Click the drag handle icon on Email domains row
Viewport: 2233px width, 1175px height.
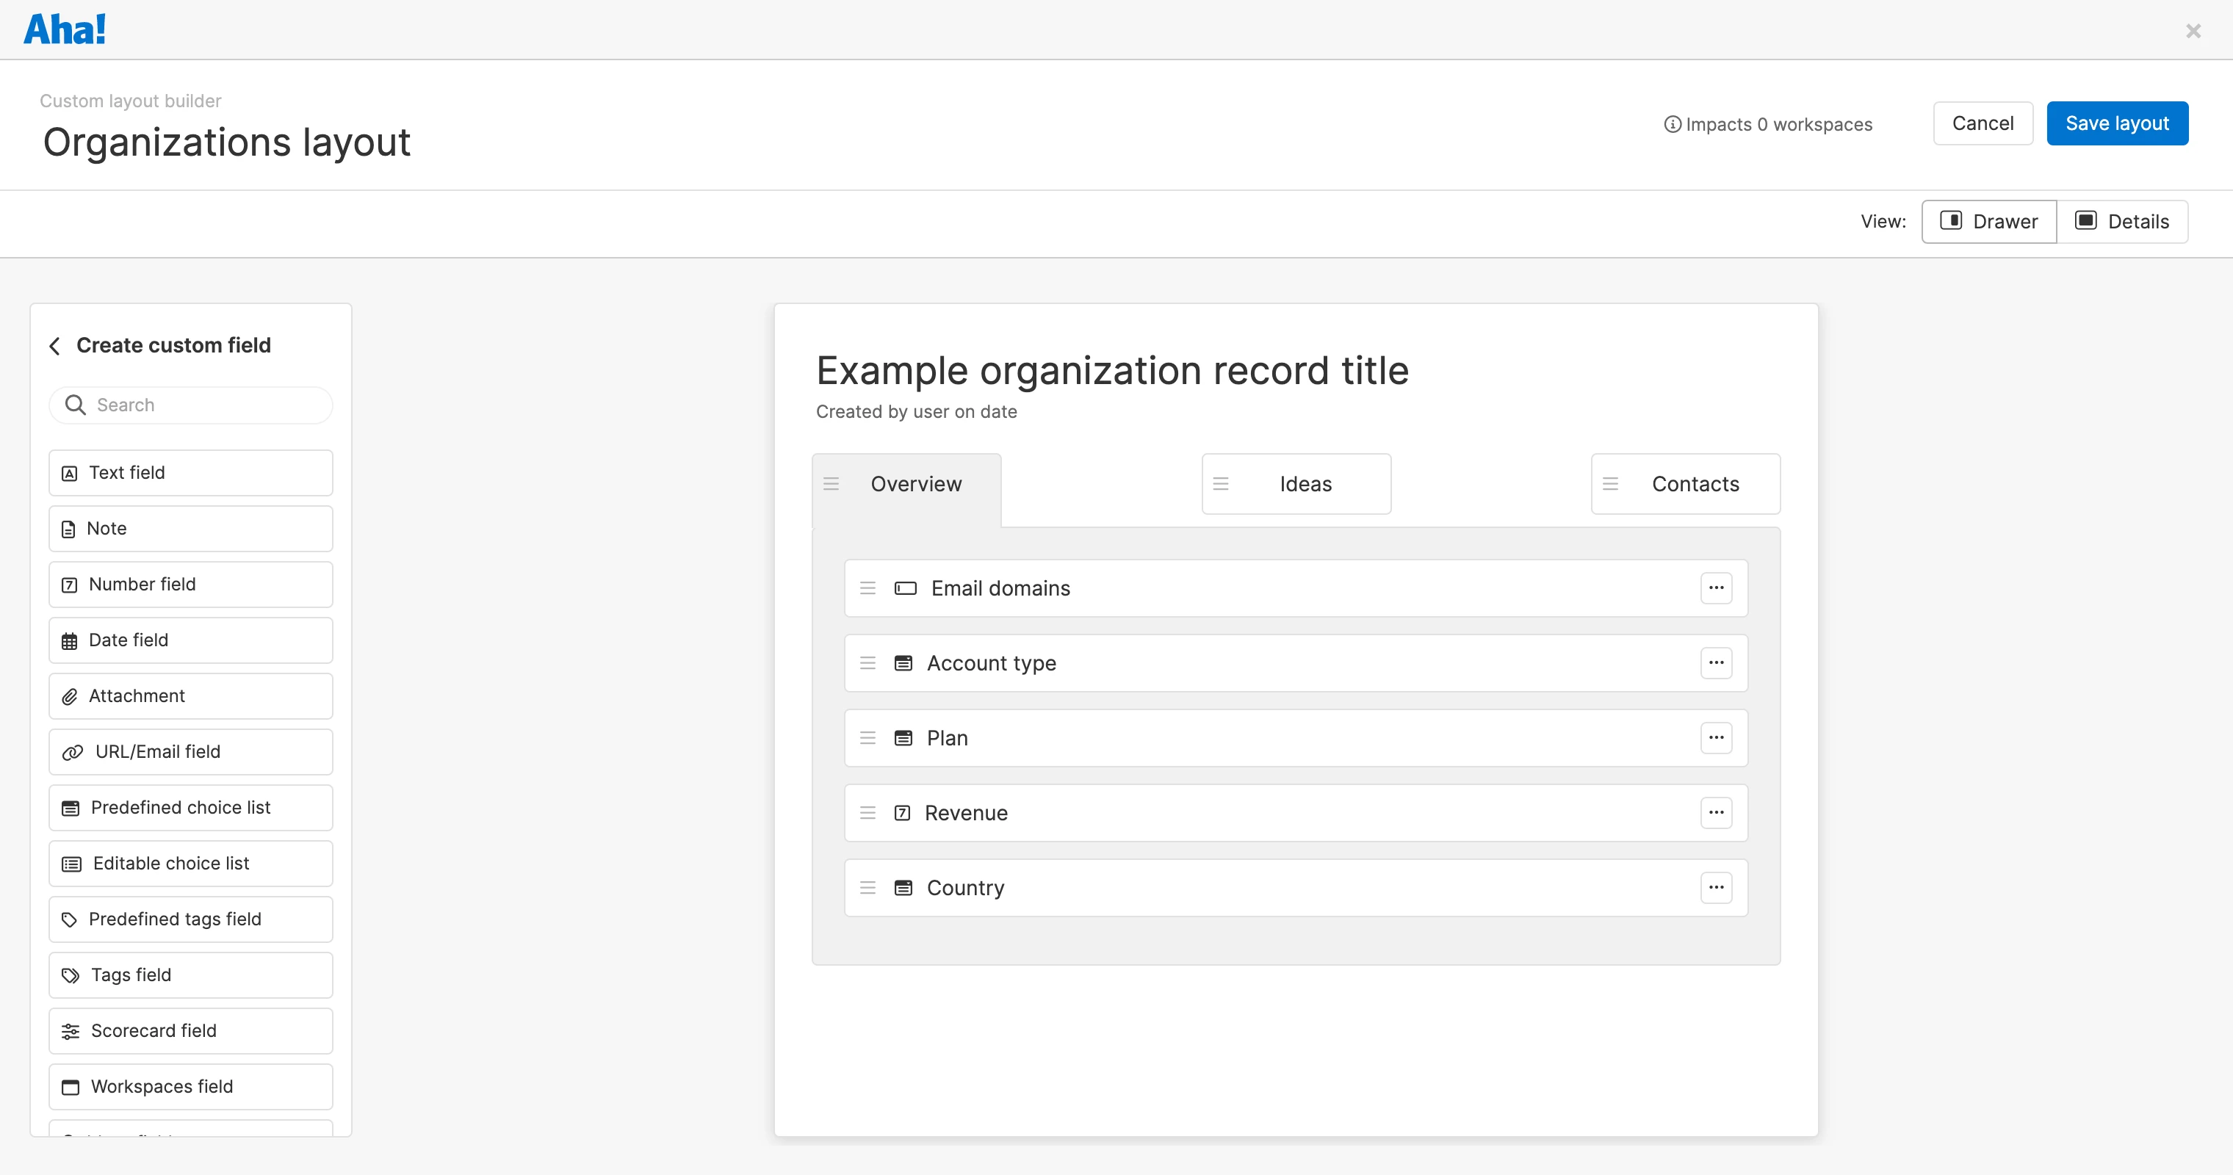(867, 588)
